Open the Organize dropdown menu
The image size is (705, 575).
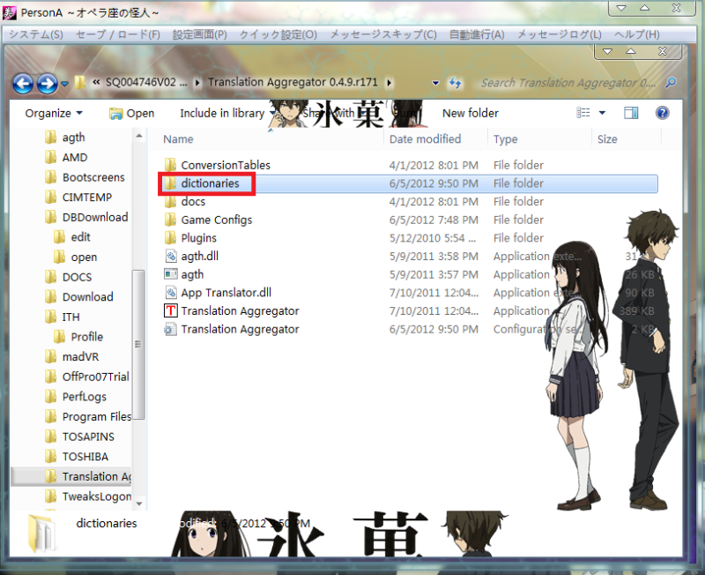coord(53,113)
